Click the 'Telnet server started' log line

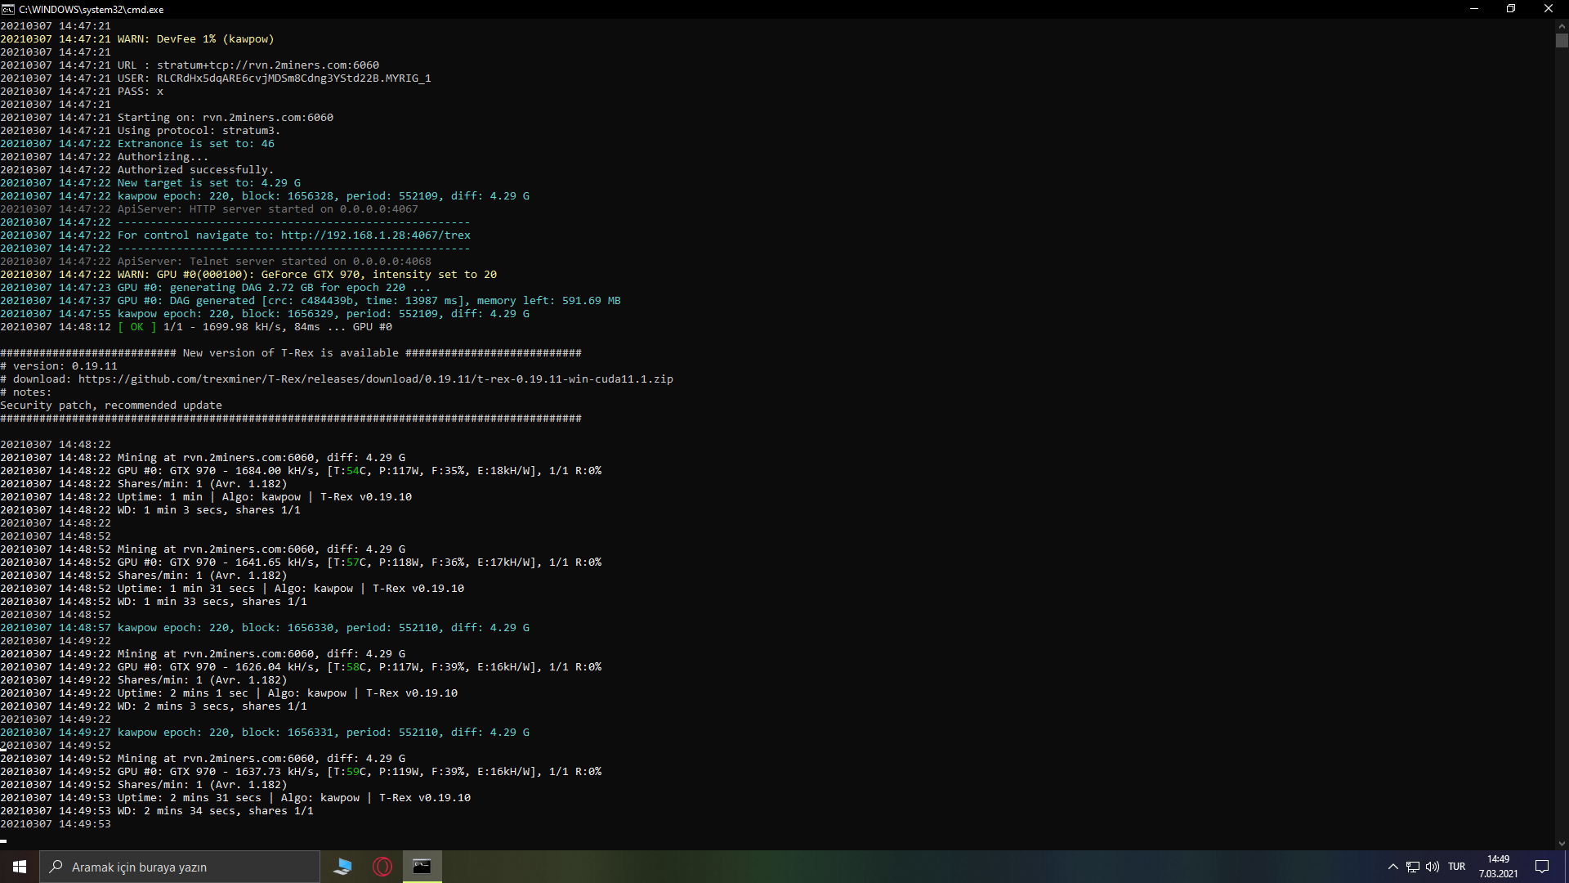point(216,262)
